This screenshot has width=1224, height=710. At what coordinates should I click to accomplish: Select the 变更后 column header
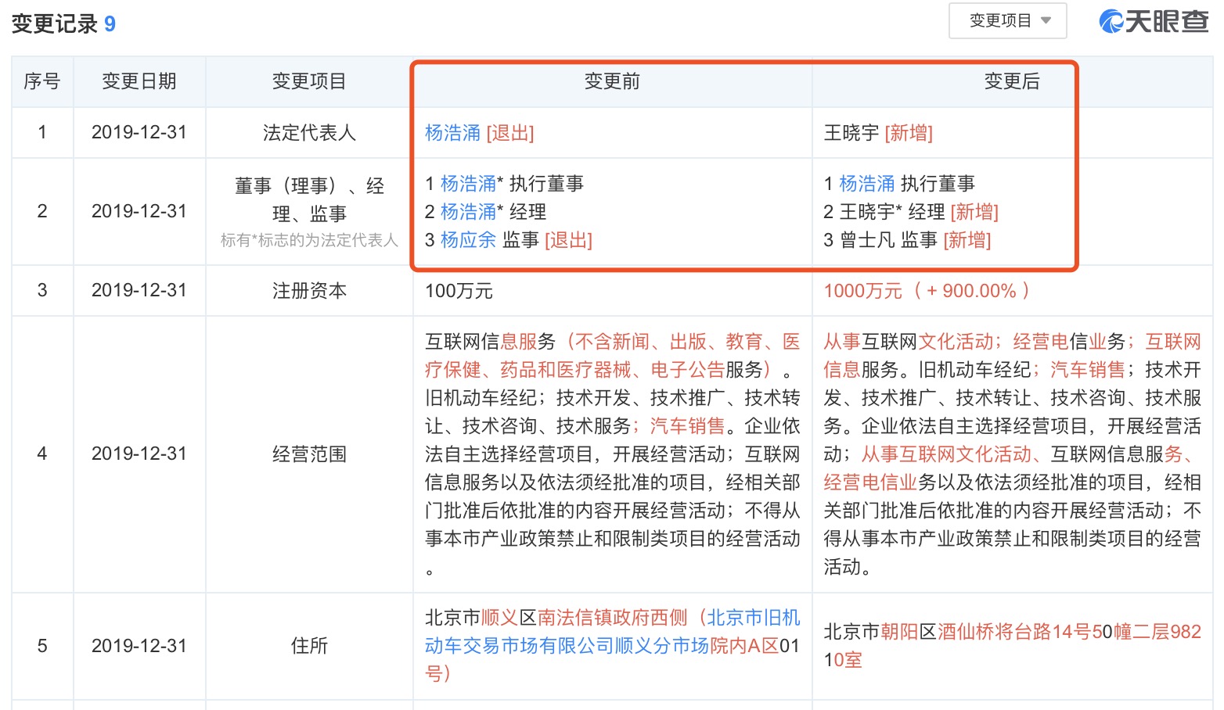[x=1012, y=81]
